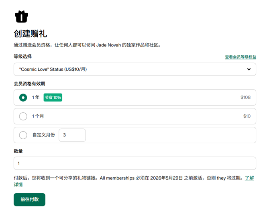The height and width of the screenshot is (216, 273).
Task: Open the "Cosmic Love" Status tier dropdown
Action: (x=134, y=69)
